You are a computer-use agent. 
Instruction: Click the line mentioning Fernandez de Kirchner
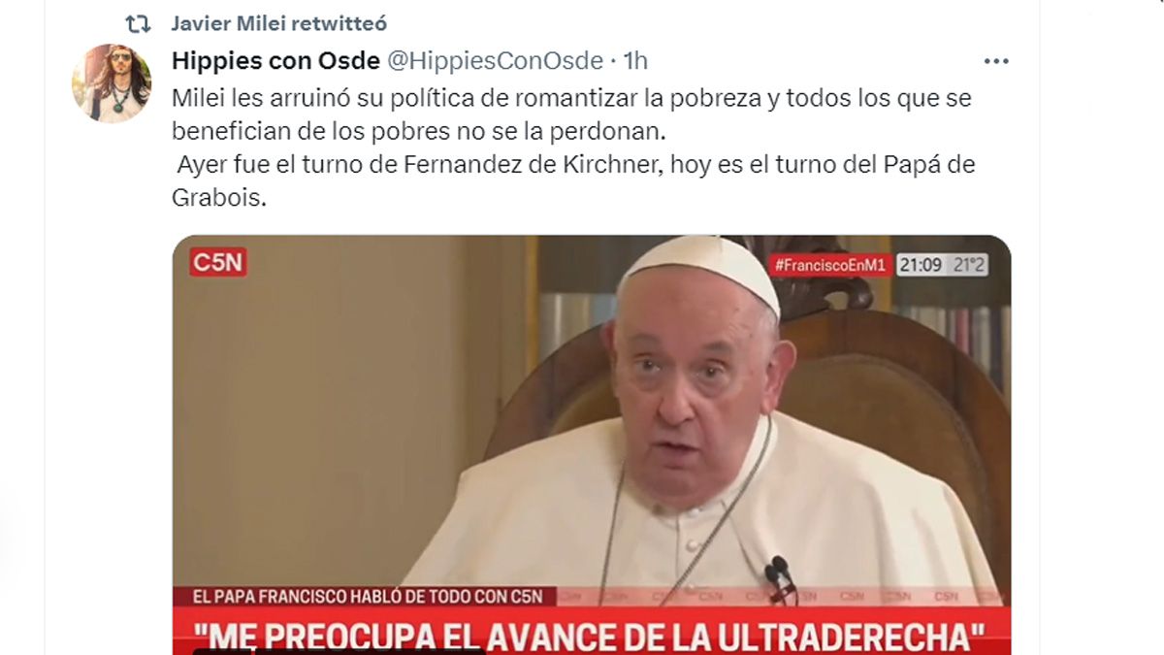pyautogui.click(x=575, y=165)
